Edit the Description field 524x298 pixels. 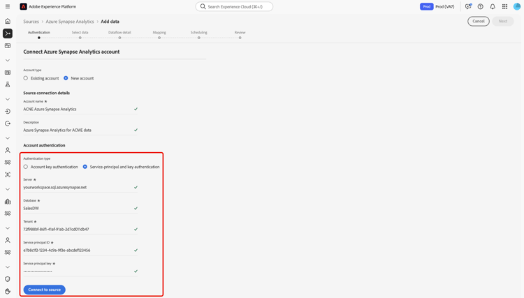[80, 130]
